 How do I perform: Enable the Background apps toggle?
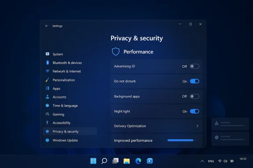click(x=195, y=96)
